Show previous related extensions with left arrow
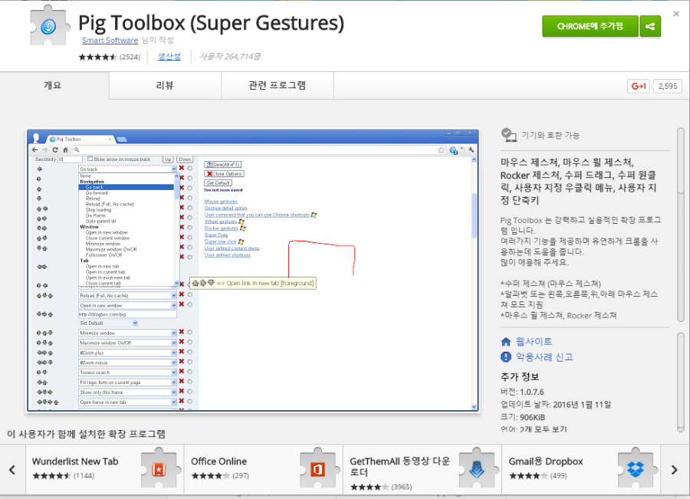 12,470
